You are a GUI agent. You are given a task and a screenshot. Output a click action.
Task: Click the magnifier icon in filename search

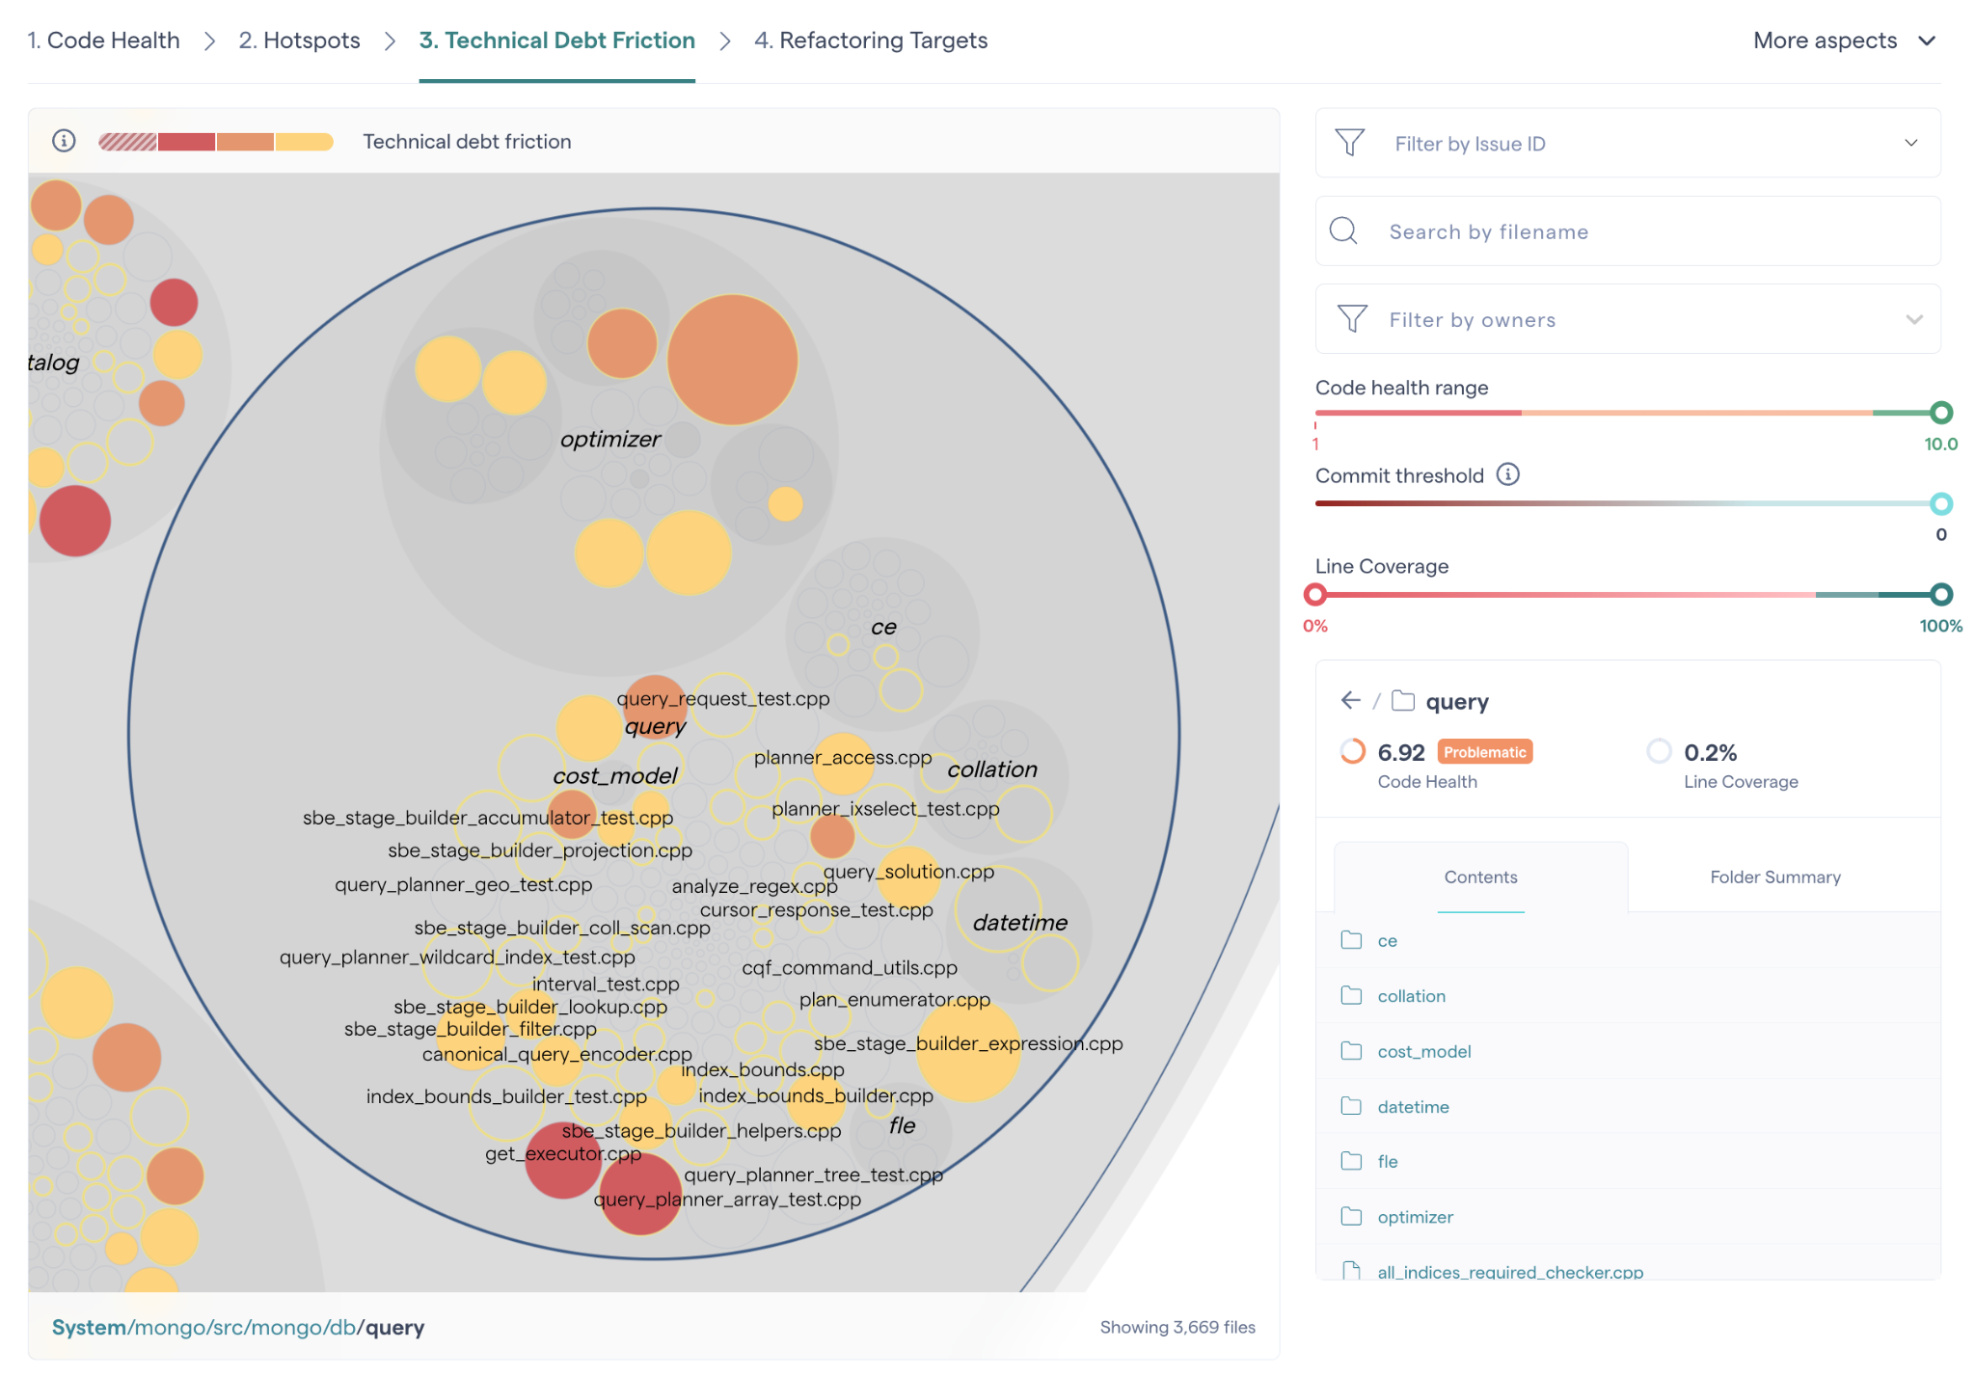pos(1343,231)
